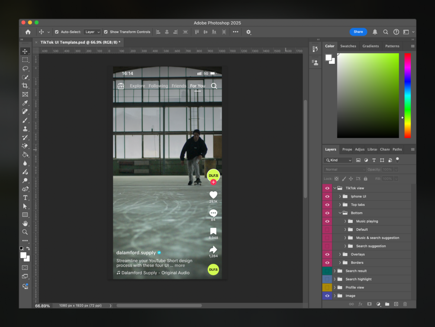Select the Crop tool
This screenshot has width=435, height=327.
[25, 85]
